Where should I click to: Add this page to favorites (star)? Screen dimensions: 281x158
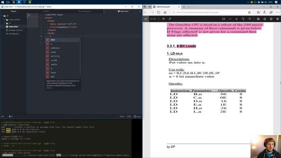249,12
